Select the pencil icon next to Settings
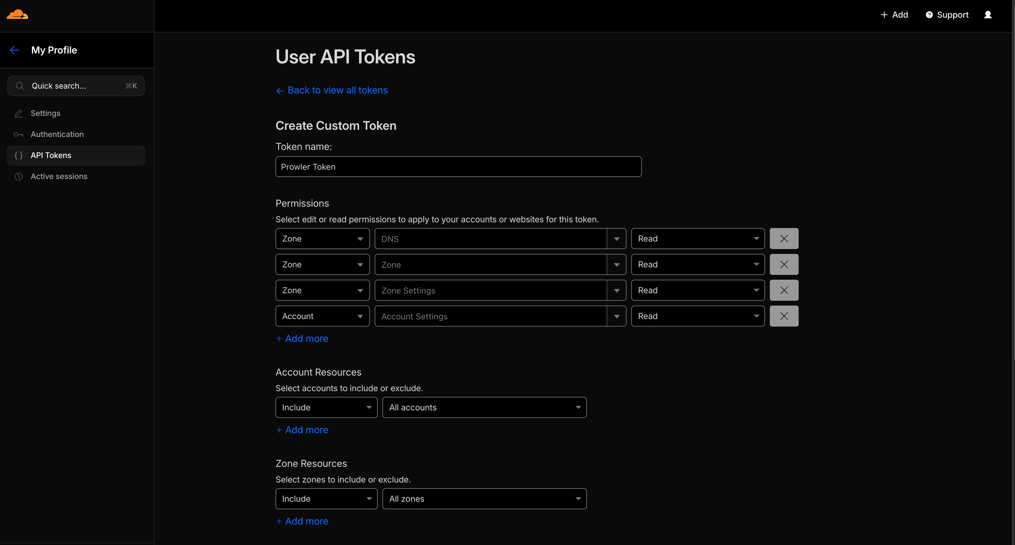The height and width of the screenshot is (545, 1015). tap(18, 113)
